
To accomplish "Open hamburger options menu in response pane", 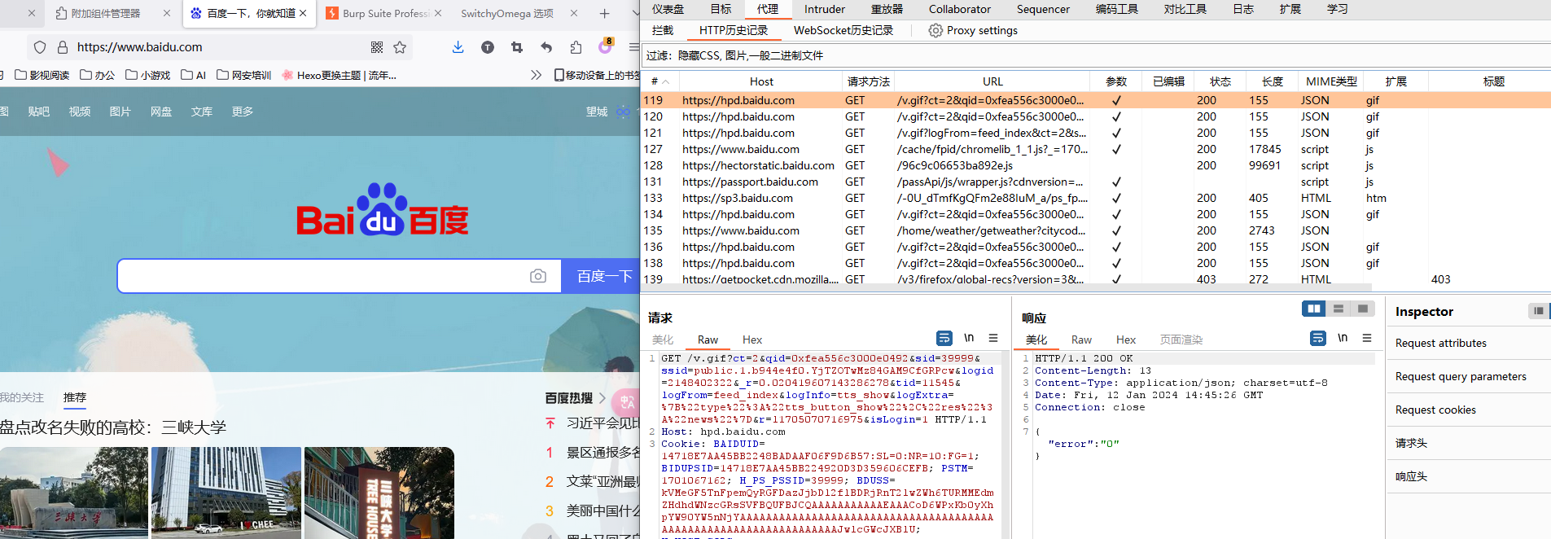I will (1367, 338).
